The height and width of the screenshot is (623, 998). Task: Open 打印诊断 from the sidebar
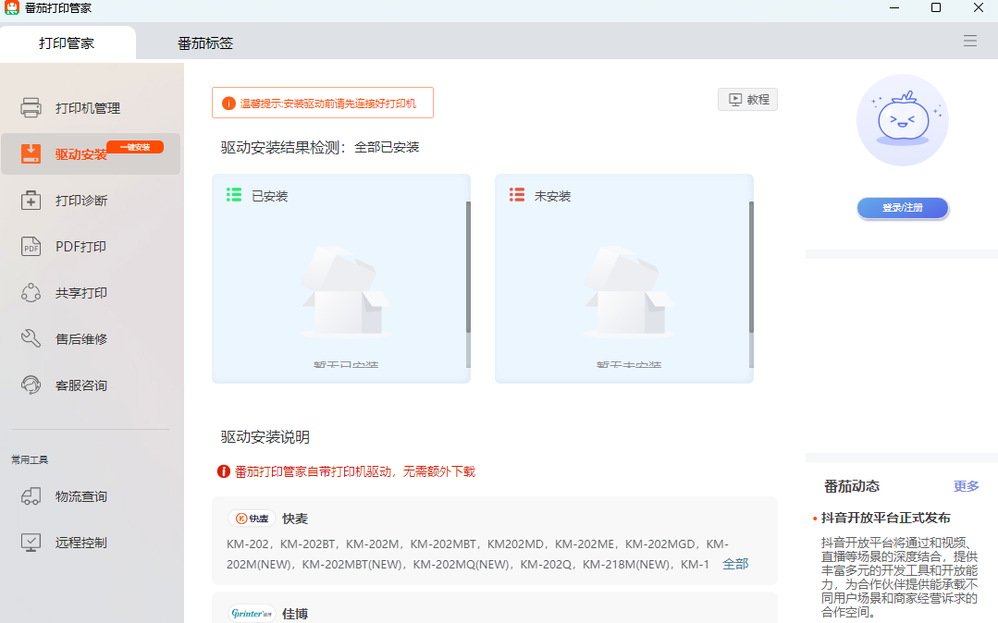coord(82,200)
